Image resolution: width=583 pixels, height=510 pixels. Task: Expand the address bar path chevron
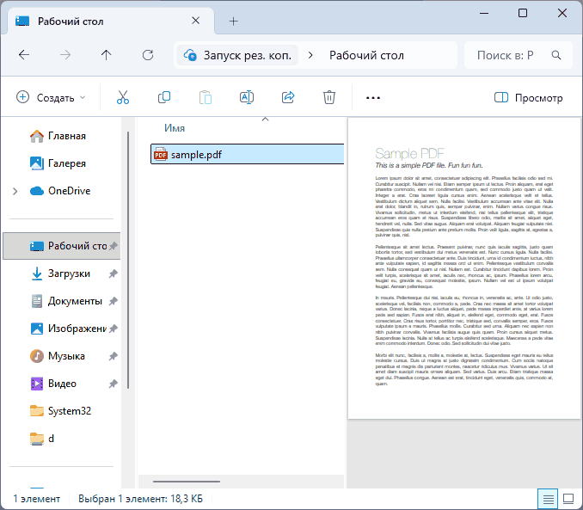[310, 55]
